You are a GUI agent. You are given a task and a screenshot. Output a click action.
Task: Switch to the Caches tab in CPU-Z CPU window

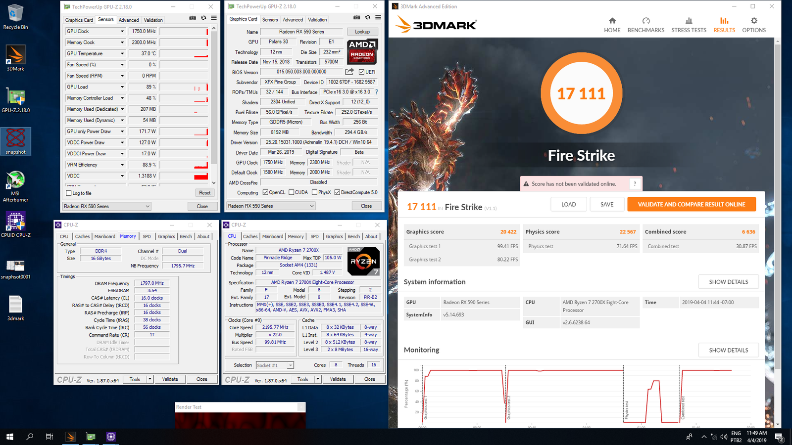250,236
